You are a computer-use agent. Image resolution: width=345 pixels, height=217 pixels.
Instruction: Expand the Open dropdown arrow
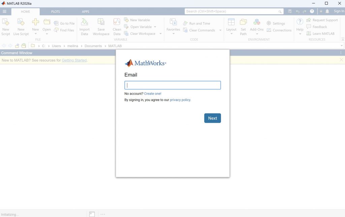46,34
